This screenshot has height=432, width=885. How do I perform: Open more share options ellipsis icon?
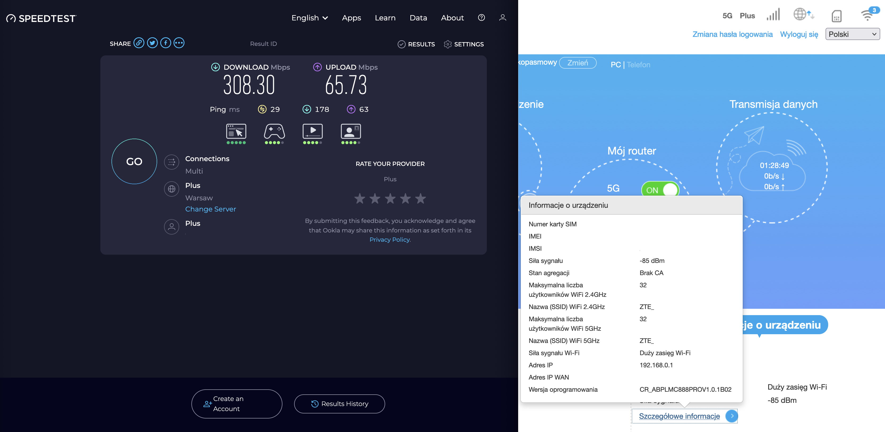point(179,43)
